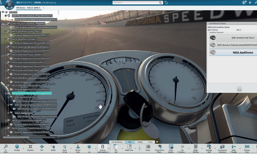Open dropdown arrow next to Parallel
Screen dimensions: 257x154
pos(23,148)
